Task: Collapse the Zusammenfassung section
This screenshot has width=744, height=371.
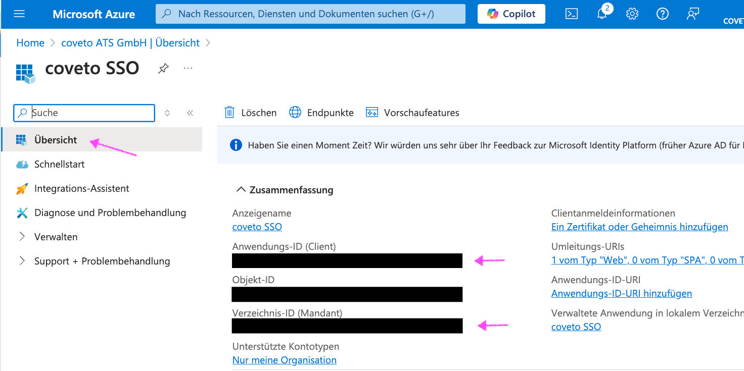Action: [x=285, y=190]
